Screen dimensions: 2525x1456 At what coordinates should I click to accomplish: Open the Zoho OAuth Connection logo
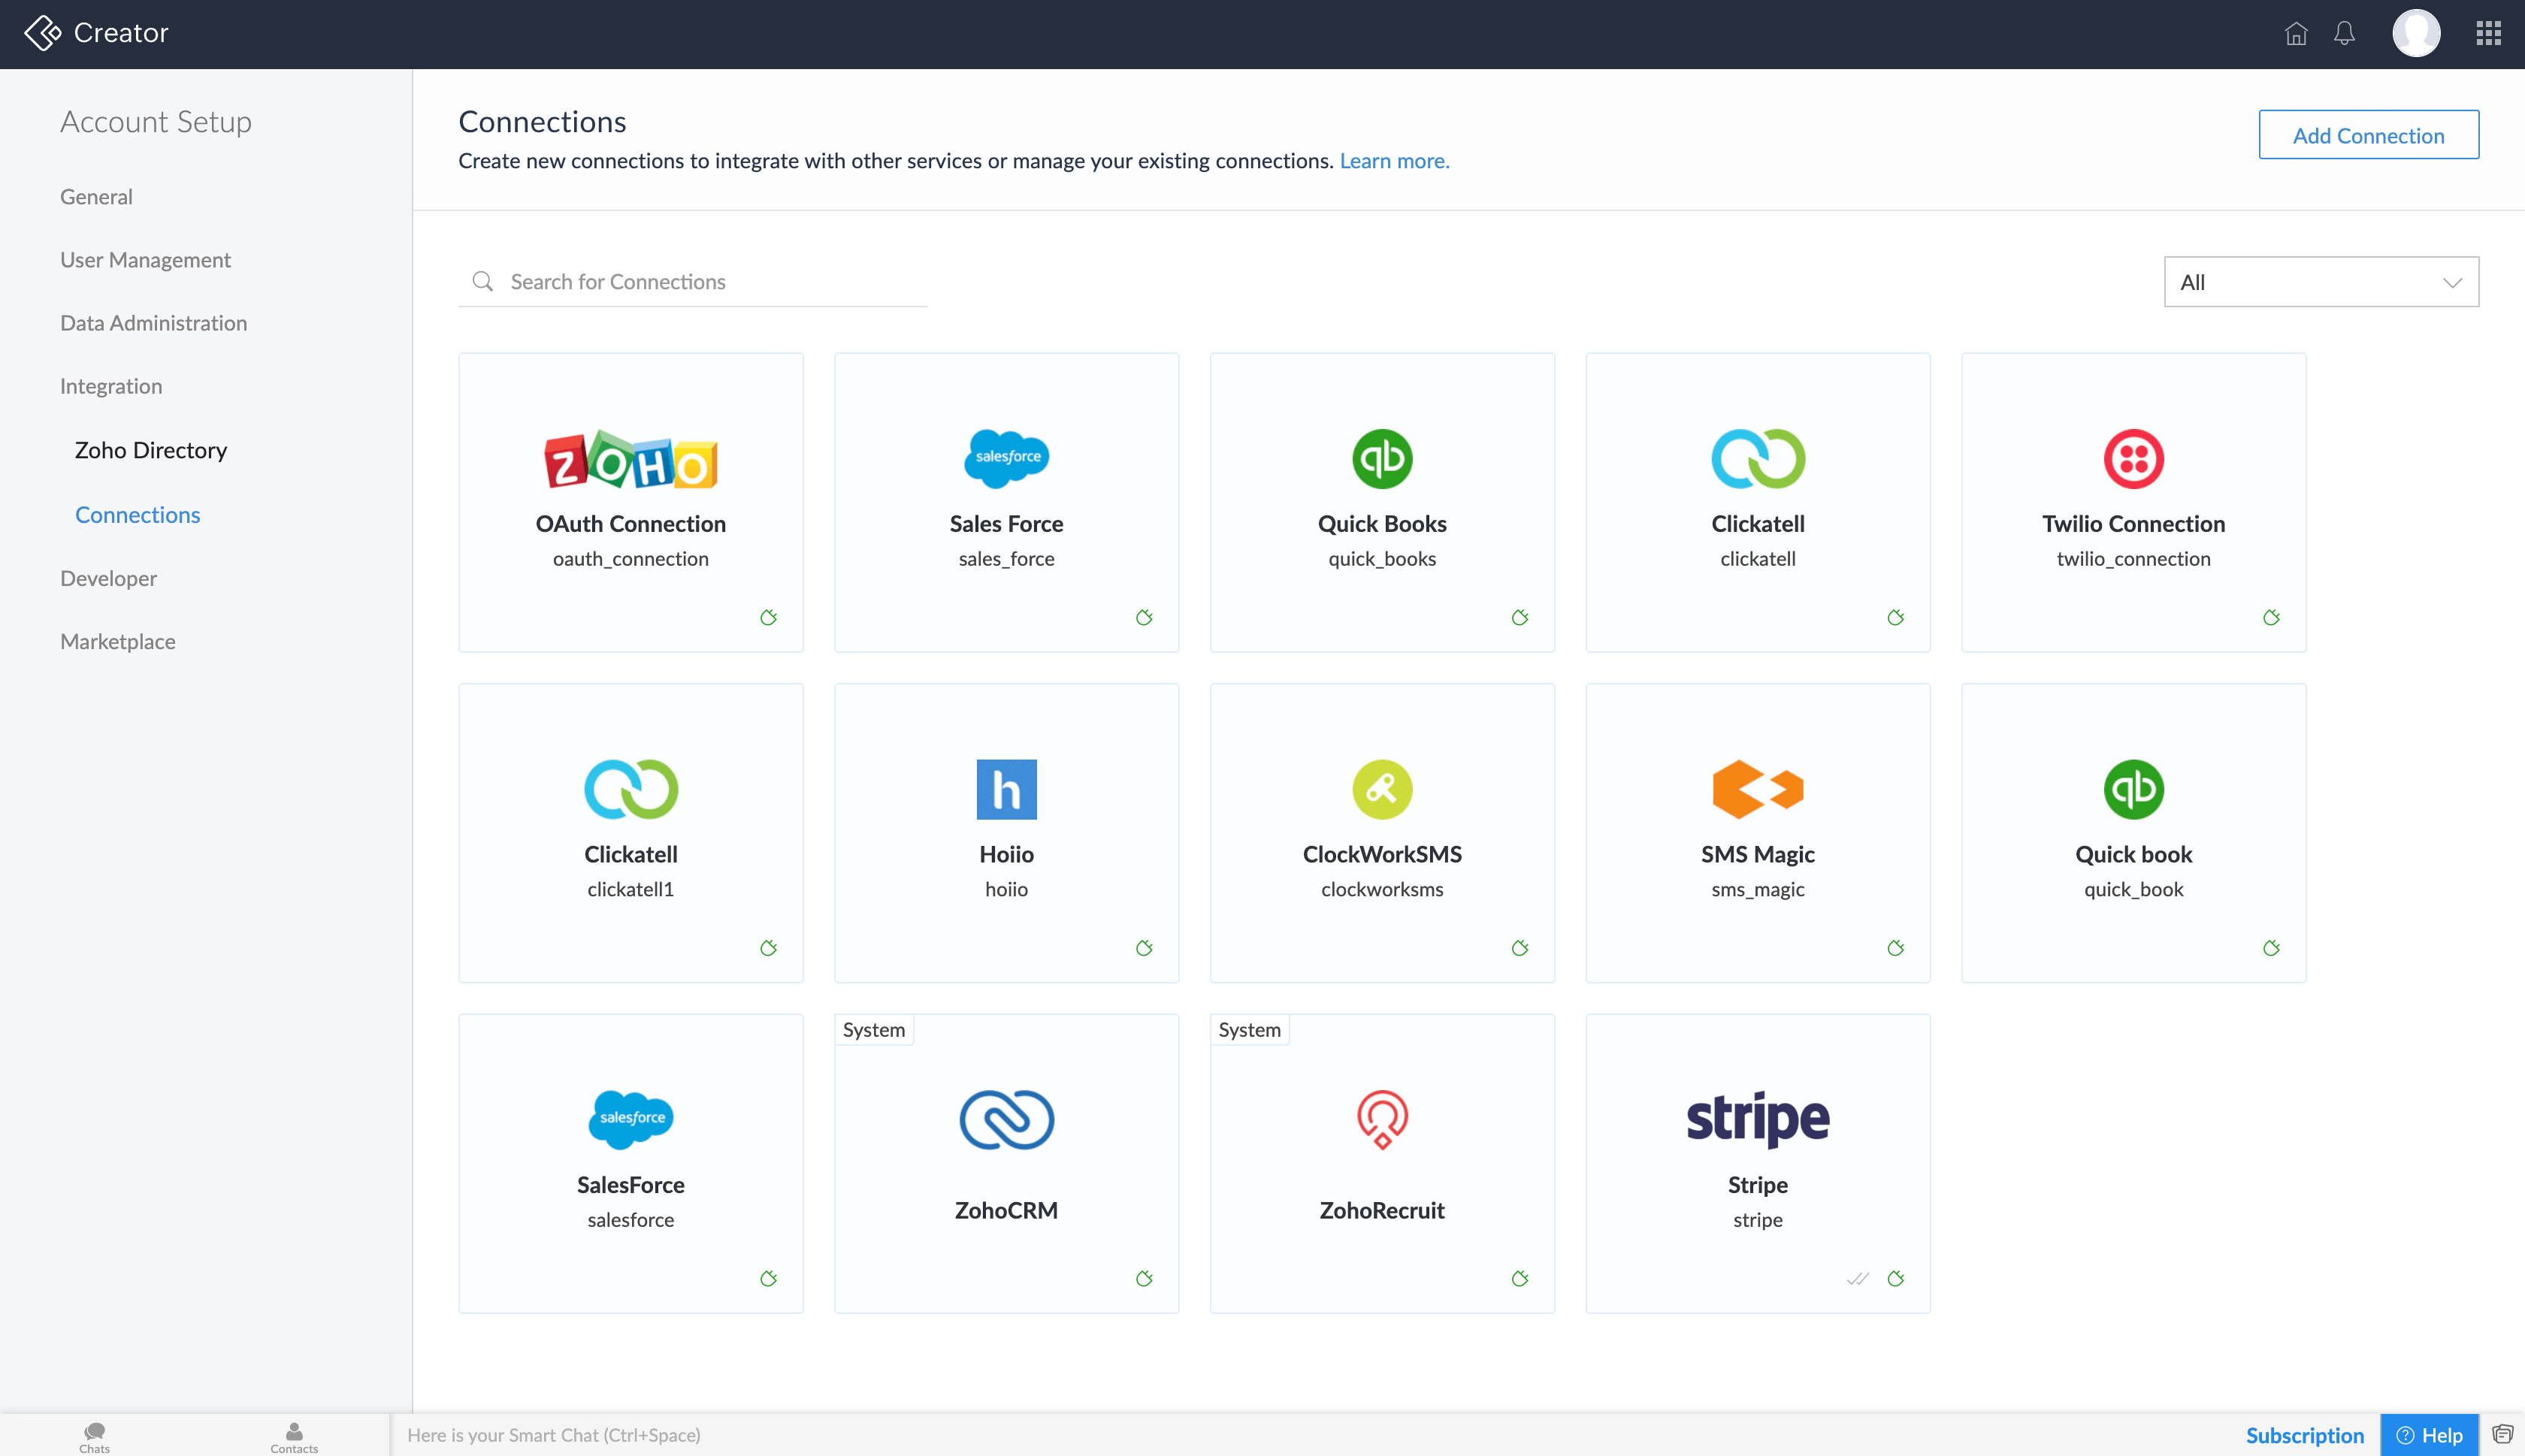(x=631, y=459)
